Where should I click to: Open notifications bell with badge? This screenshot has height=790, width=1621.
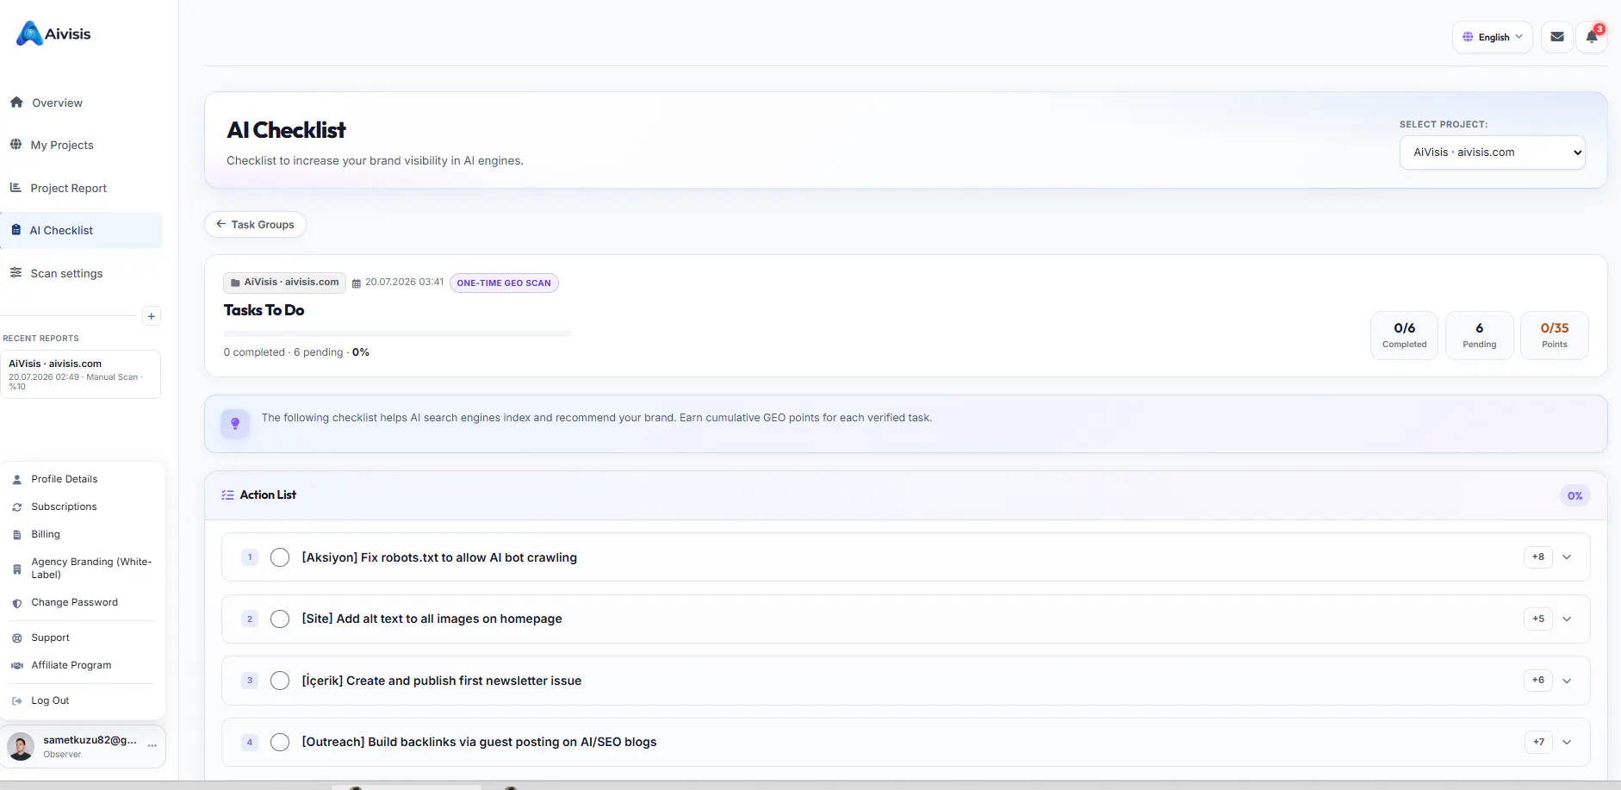pyautogui.click(x=1592, y=37)
